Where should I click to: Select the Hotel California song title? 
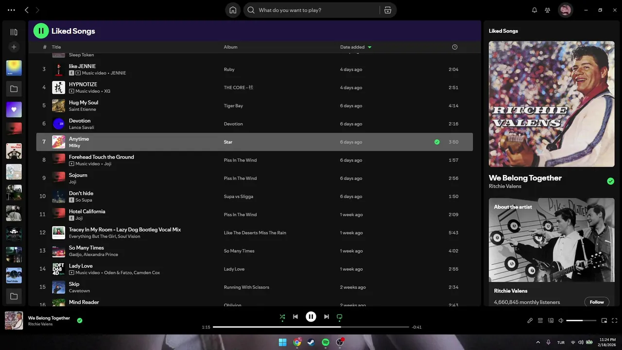click(87, 211)
